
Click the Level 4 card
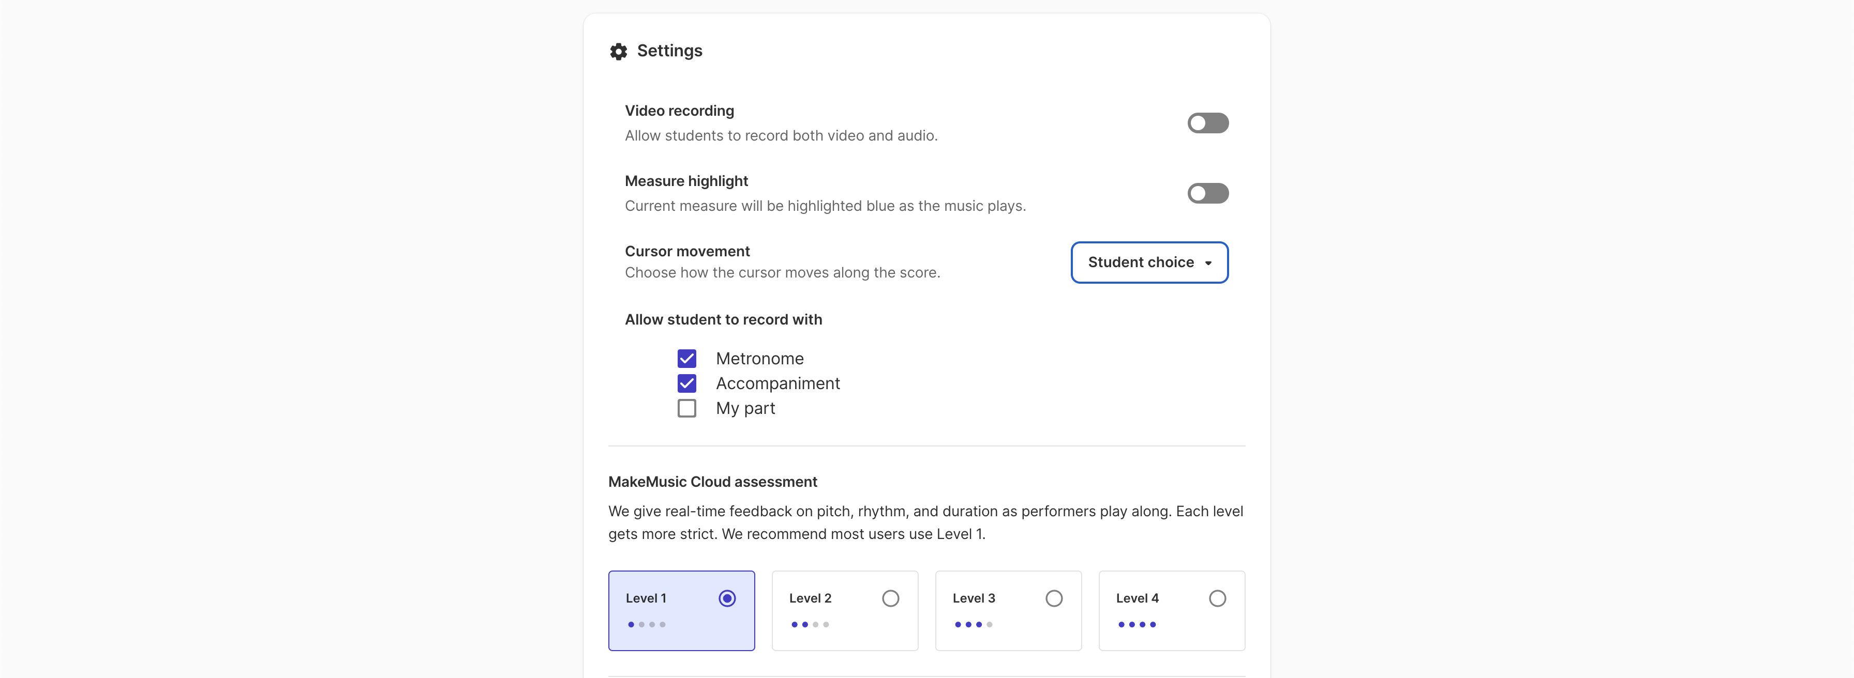click(x=1171, y=610)
